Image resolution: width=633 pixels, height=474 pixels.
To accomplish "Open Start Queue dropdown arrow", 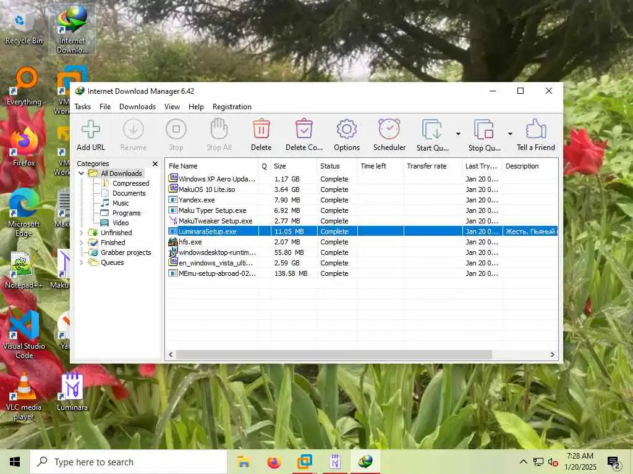I will click(458, 133).
